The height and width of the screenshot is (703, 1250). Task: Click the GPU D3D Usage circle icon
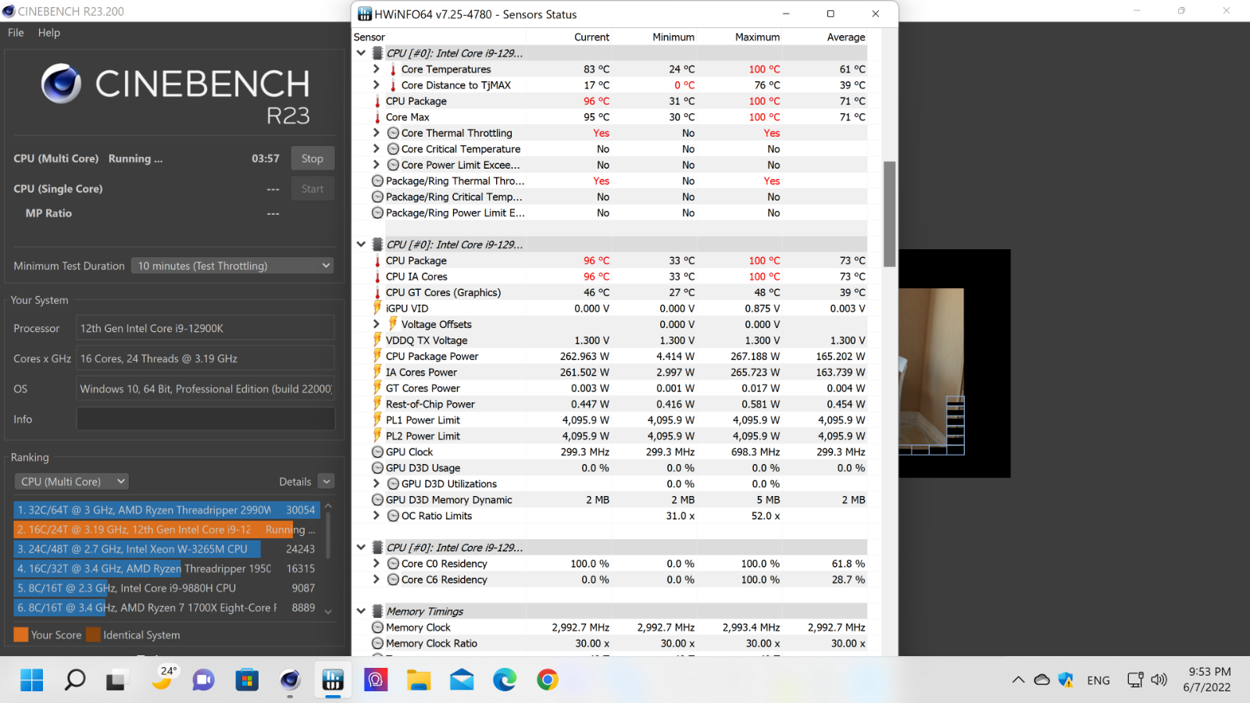tap(377, 468)
